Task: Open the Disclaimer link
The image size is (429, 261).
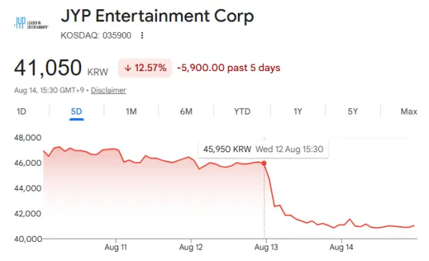Action: pyautogui.click(x=109, y=90)
